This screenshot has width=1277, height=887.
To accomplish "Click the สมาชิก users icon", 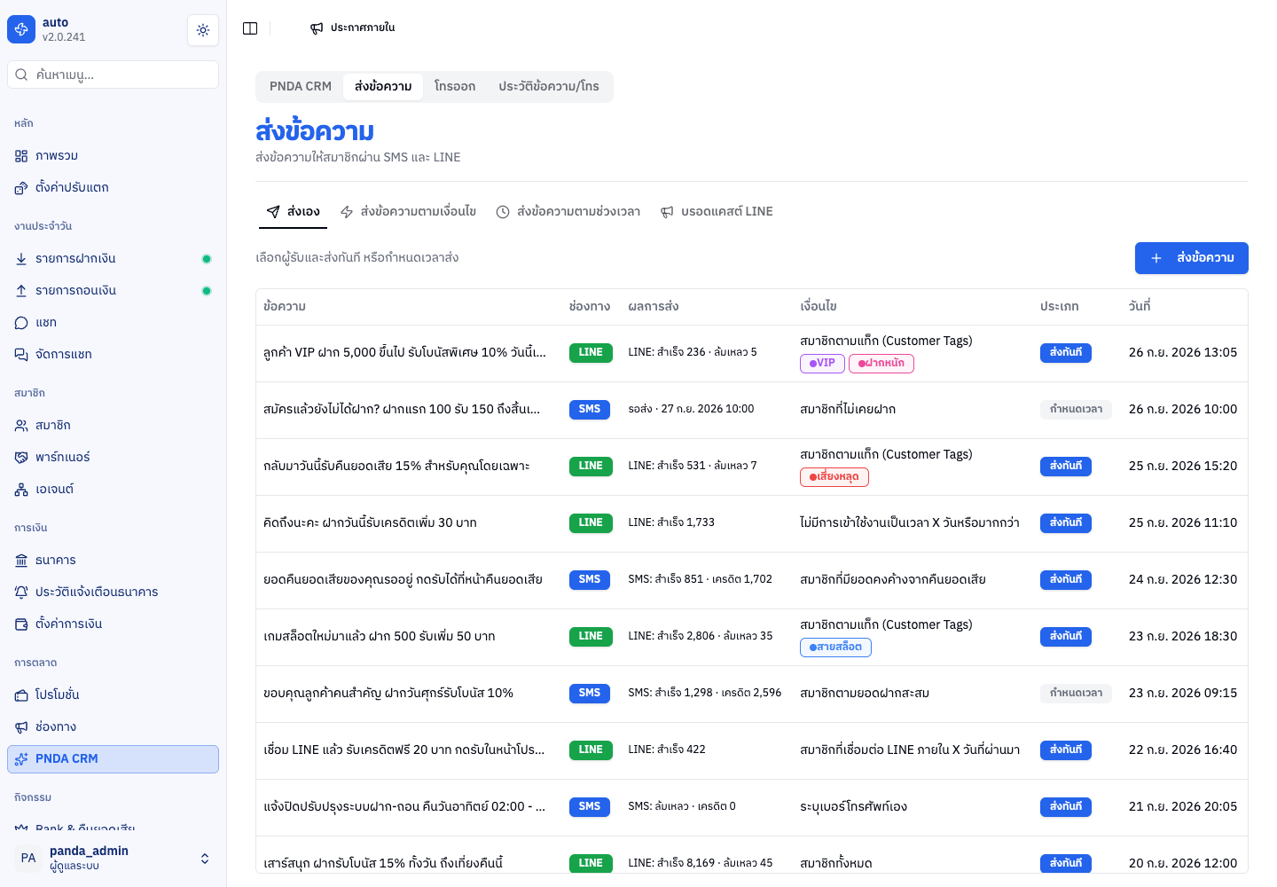I will click(x=21, y=426).
